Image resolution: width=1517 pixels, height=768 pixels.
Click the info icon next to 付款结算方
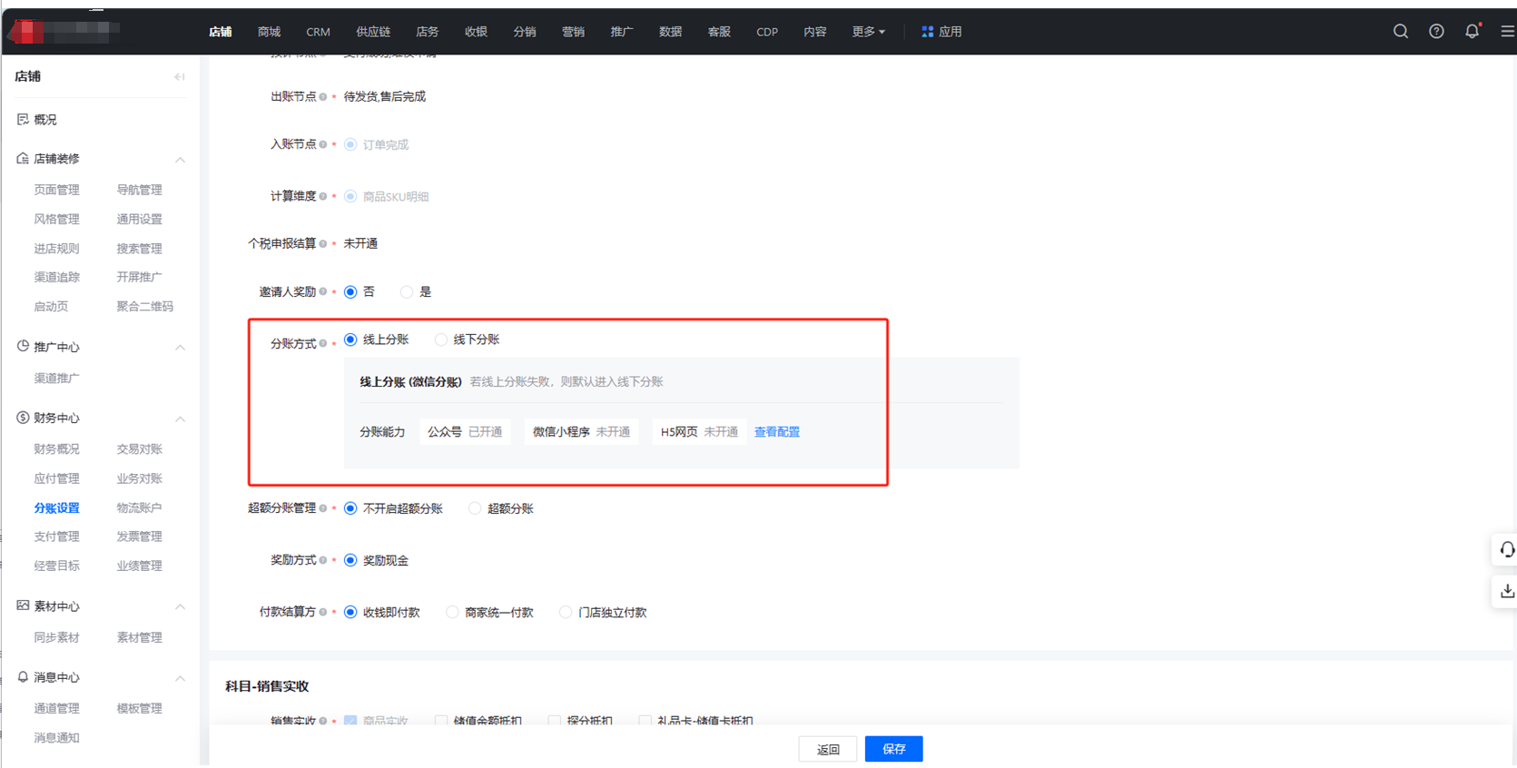point(323,612)
